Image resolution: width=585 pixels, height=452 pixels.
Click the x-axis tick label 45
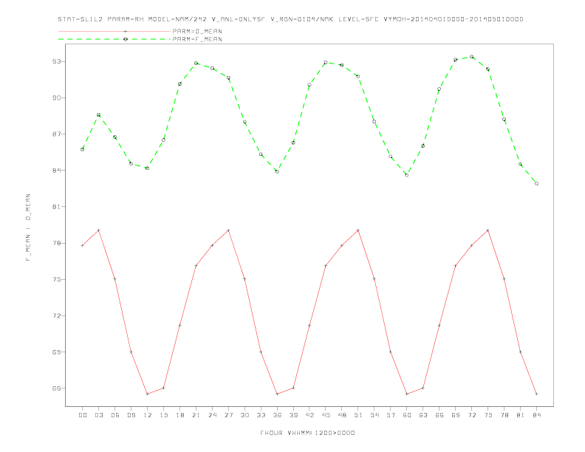[326, 415]
